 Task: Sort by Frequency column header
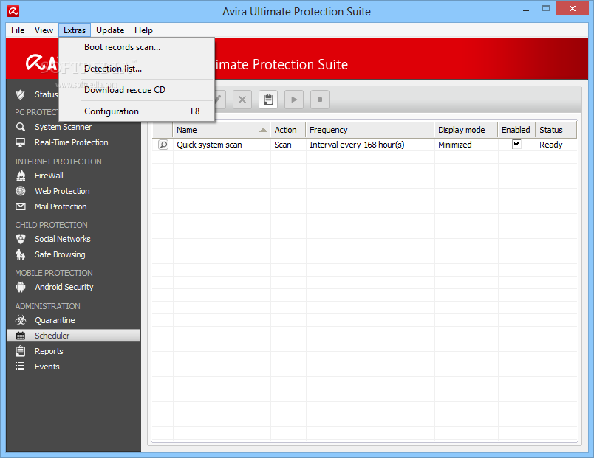[370, 130]
